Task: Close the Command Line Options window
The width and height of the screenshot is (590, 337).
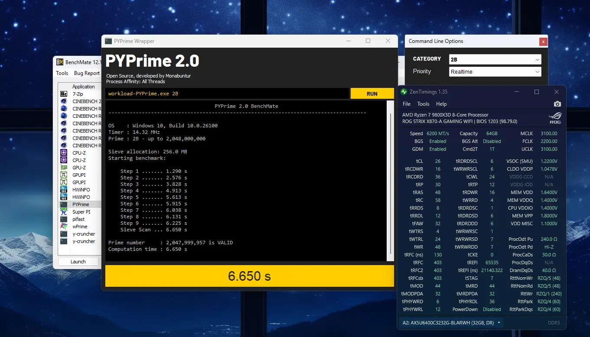Action: click(543, 42)
